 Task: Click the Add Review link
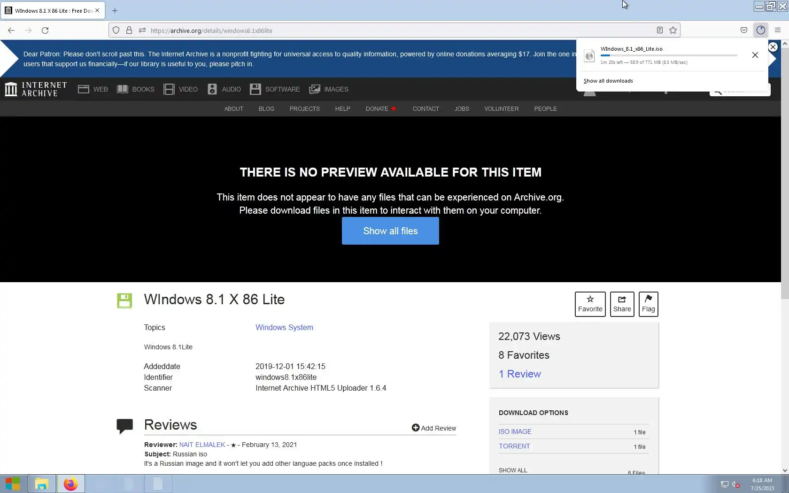click(x=434, y=428)
